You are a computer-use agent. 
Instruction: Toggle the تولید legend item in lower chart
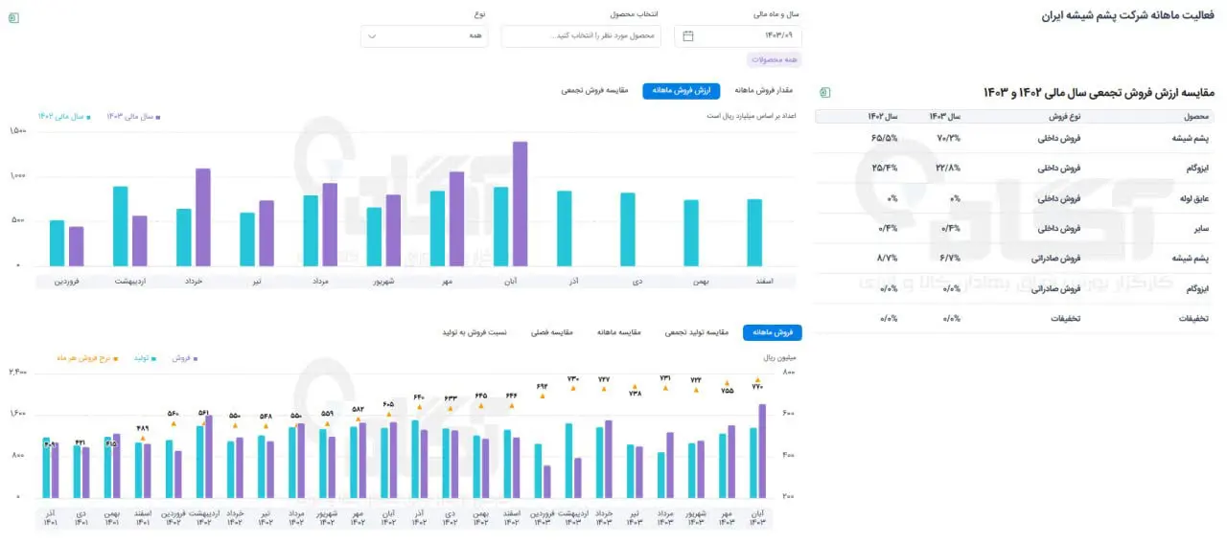(147, 357)
